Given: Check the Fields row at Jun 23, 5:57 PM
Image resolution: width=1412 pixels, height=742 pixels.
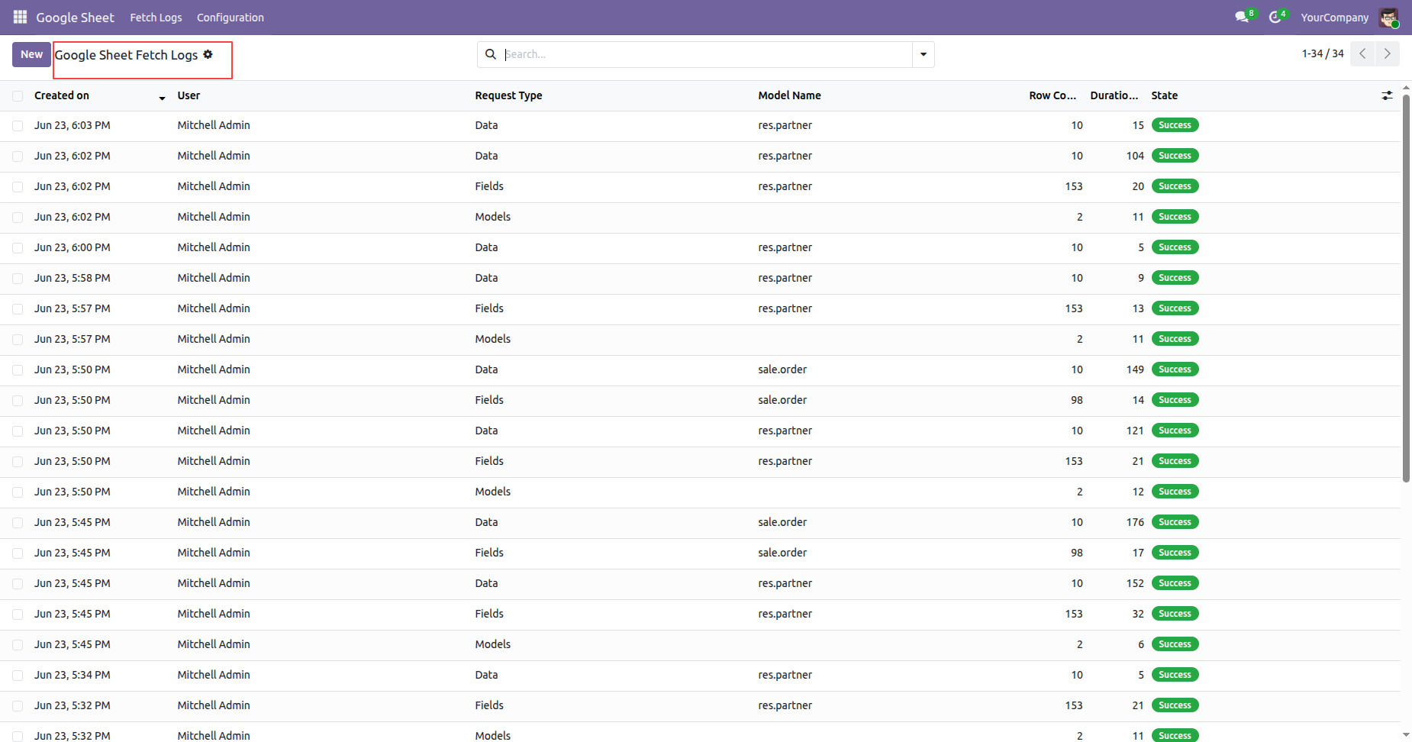Looking at the screenshot, I should tap(18, 309).
